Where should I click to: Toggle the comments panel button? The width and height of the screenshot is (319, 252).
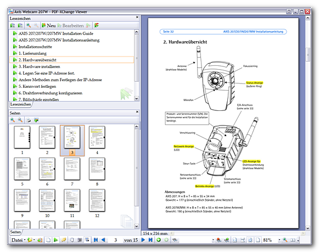click(64, 240)
